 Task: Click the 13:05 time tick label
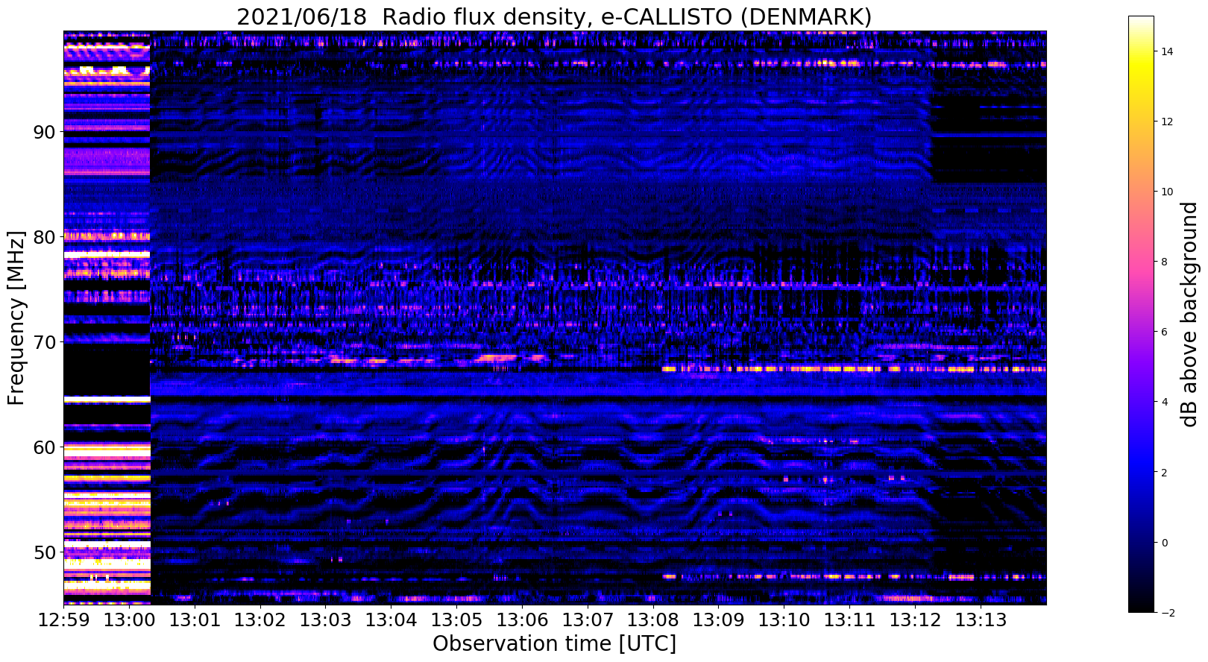click(x=456, y=620)
